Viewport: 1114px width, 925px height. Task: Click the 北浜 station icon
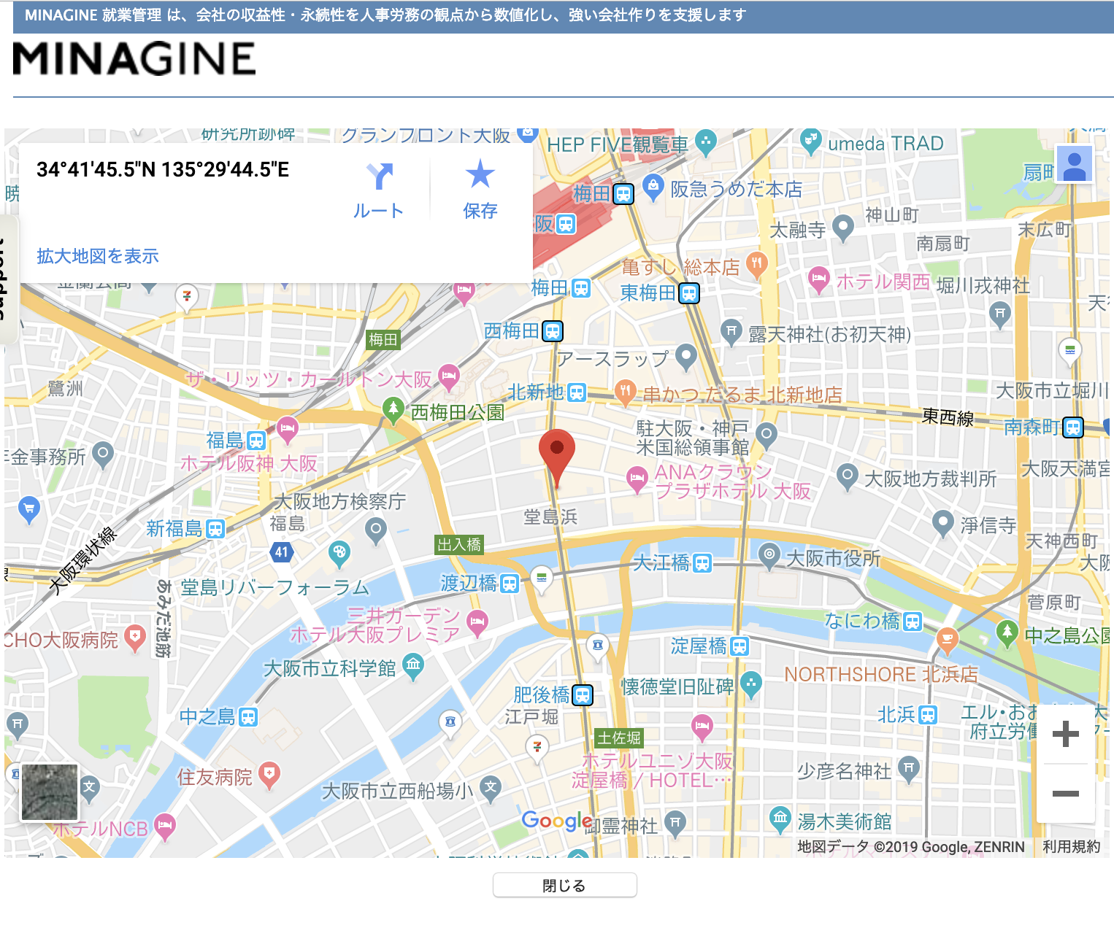tap(927, 715)
